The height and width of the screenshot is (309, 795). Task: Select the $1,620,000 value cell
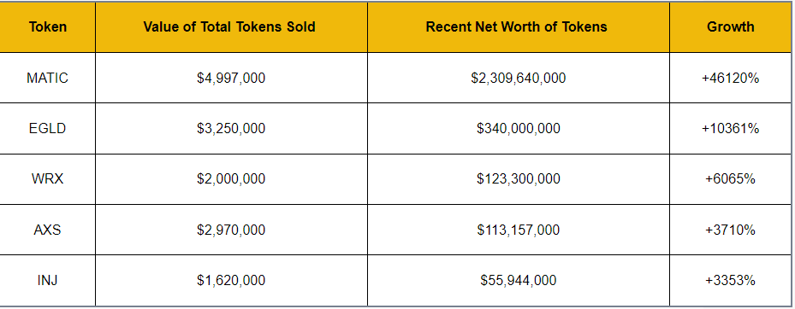[x=231, y=280]
